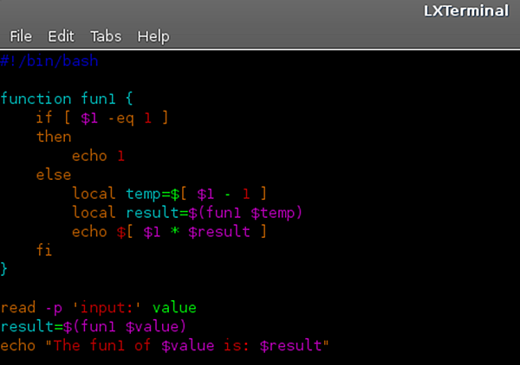
Task: Open the Tabs menu
Action: coord(106,36)
